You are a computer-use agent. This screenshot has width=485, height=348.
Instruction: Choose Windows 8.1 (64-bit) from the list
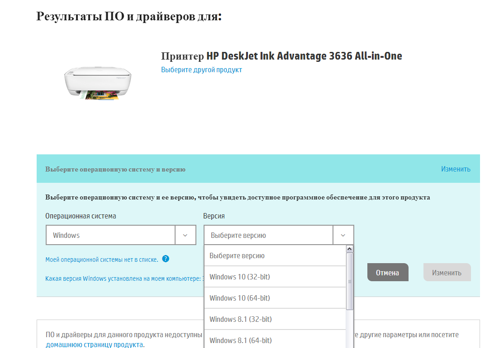coord(275,339)
